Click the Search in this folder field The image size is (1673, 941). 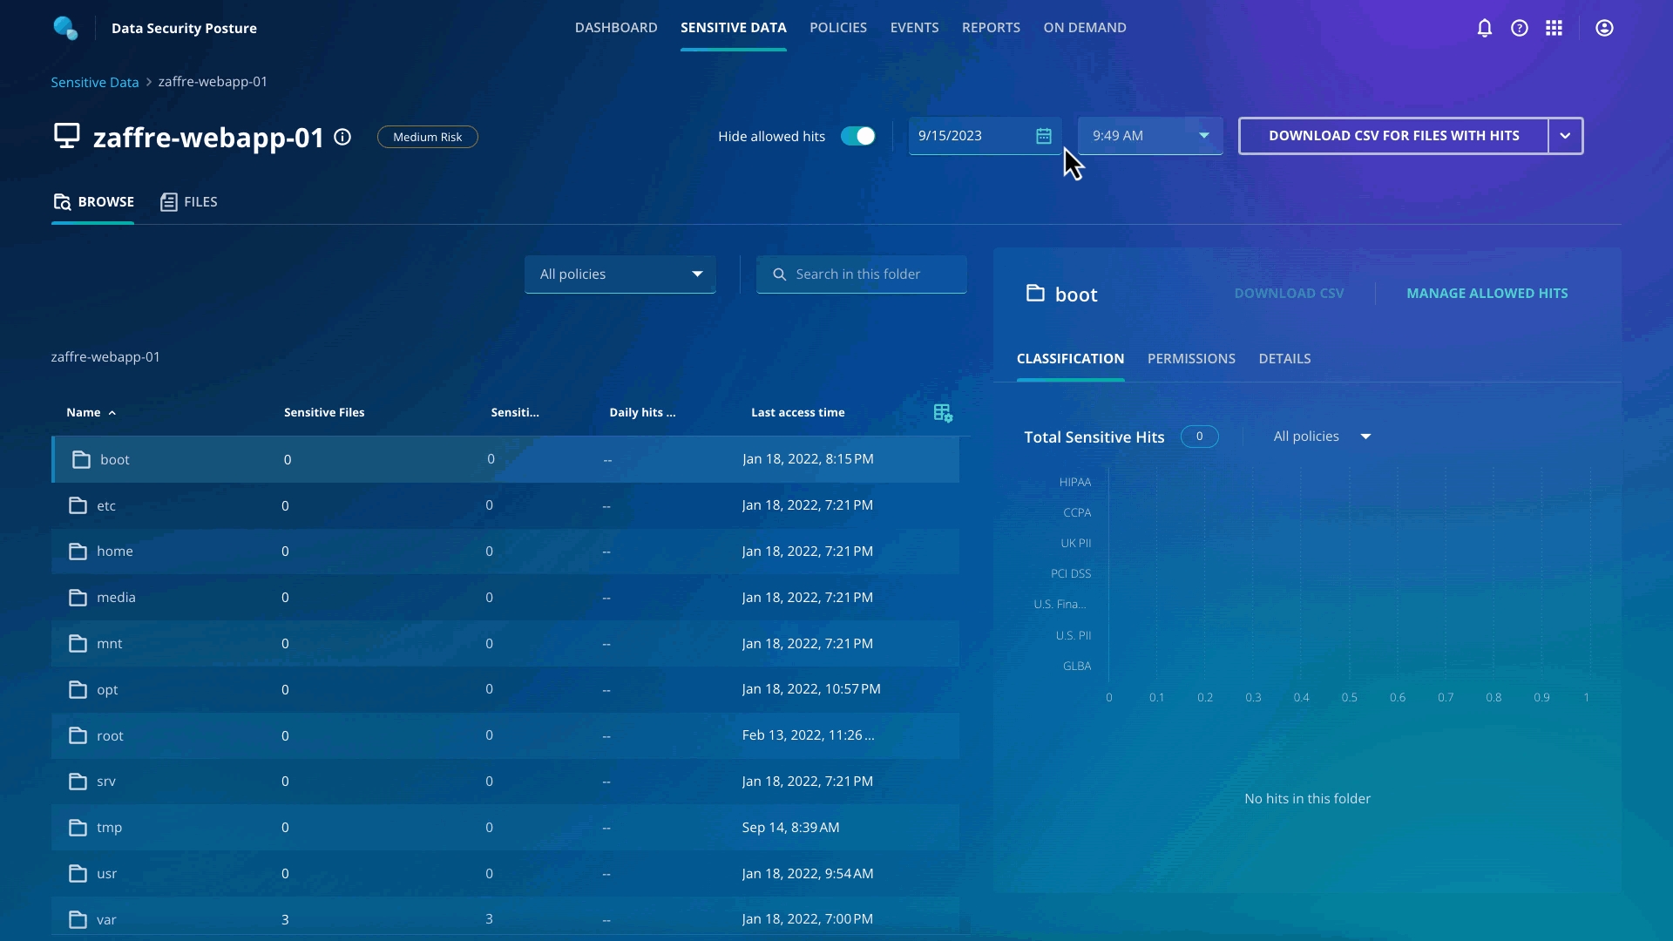pos(871,274)
